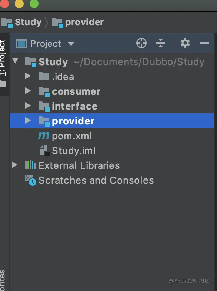The image size is (217, 291).
Task: Click the Collapse All icon in Project toolbar
Action: [x=161, y=43]
